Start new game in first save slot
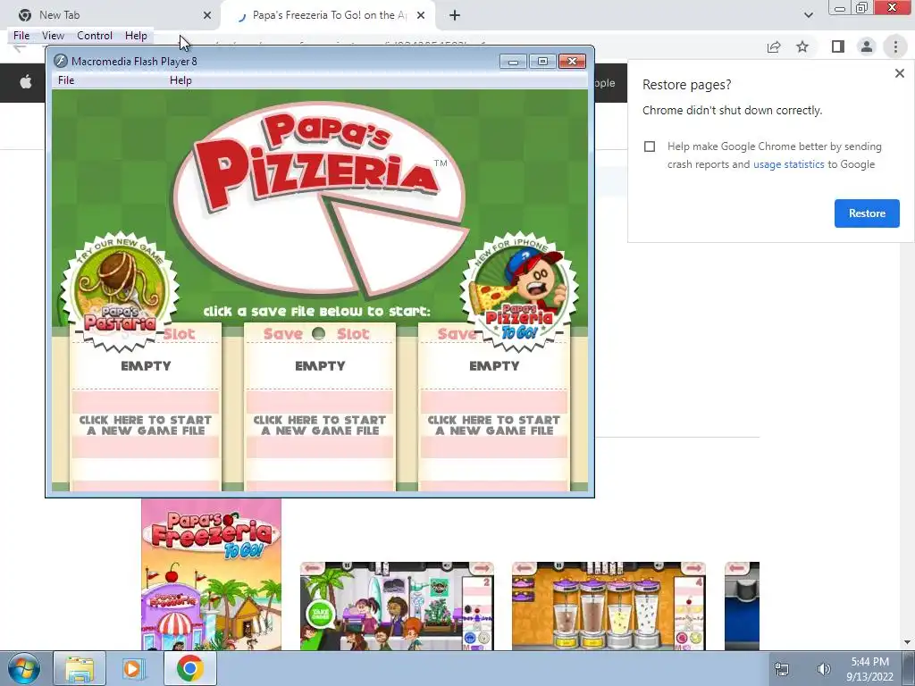Screen dimensions: 915x686 [146, 425]
